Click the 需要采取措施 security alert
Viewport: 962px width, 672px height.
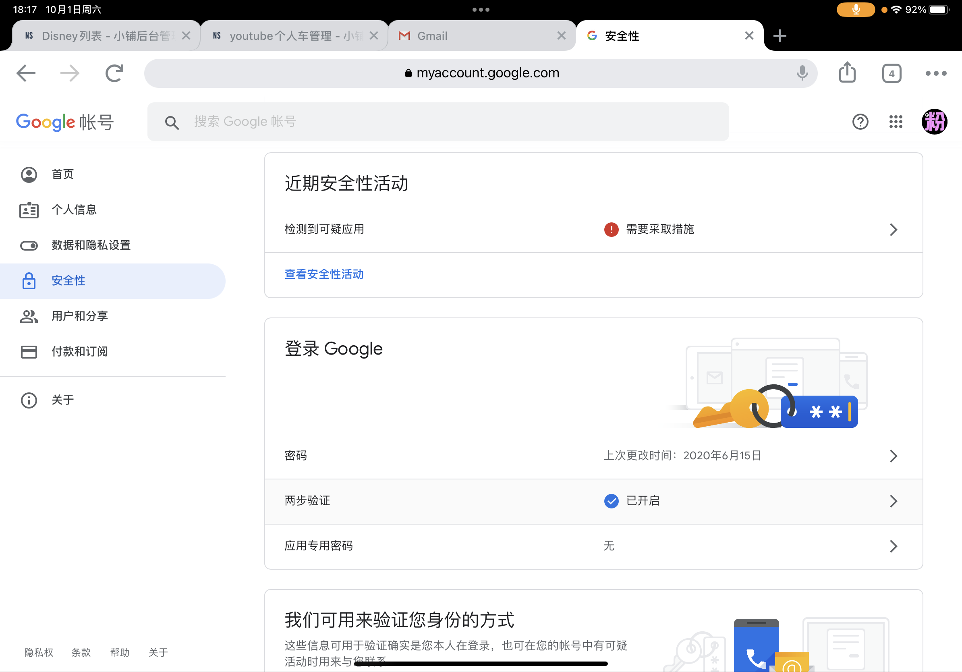[659, 229]
